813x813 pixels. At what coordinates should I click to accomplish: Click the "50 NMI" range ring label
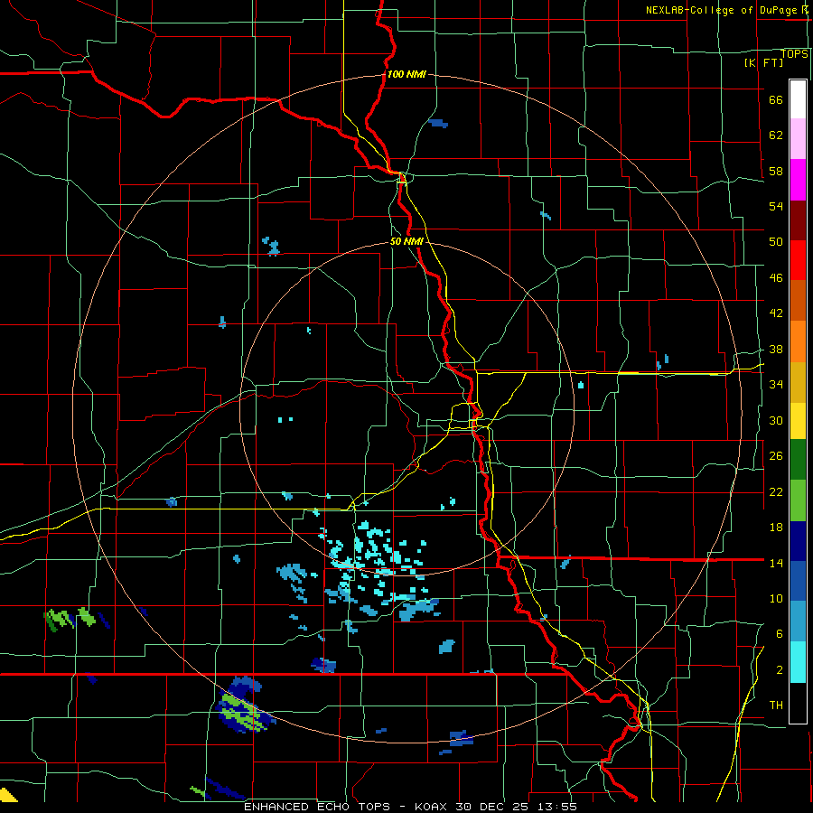(407, 241)
